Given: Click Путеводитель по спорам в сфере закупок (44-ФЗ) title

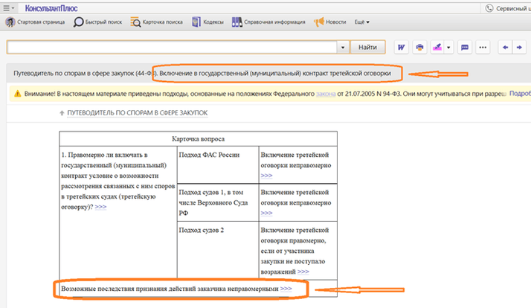Looking at the screenshot, I should coord(86,73).
